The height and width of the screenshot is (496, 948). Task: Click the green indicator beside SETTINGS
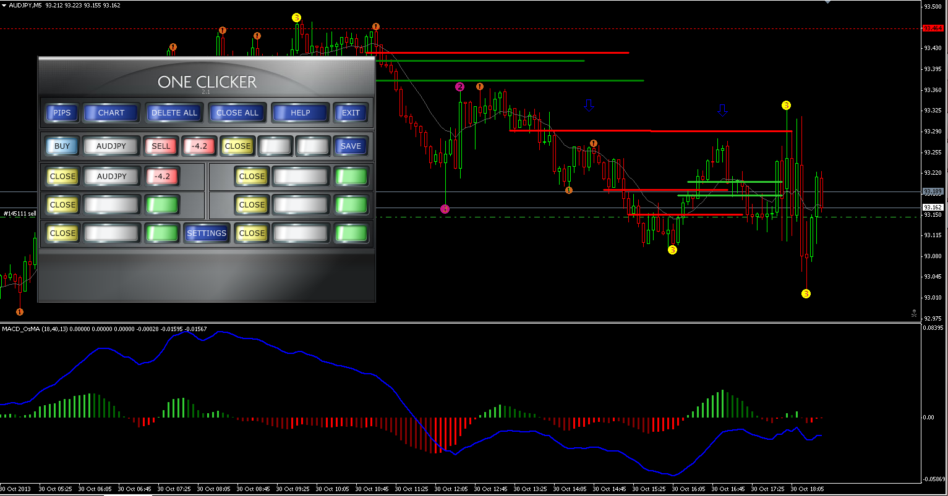point(162,233)
